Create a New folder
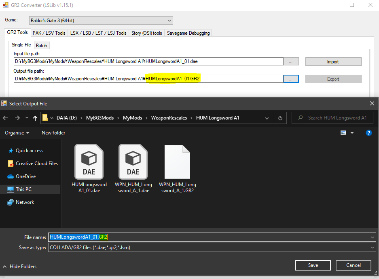Viewport: 379px width, 279px height. click(x=53, y=133)
